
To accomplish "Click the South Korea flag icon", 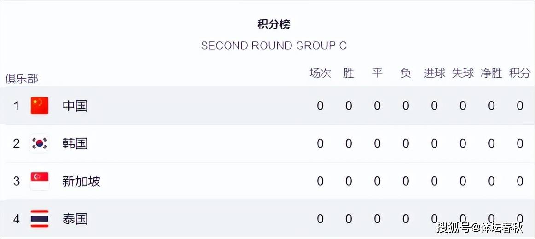I will coord(40,143).
